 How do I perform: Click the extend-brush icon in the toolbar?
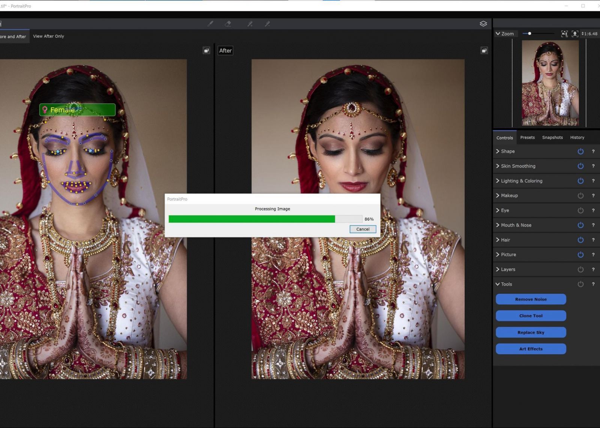(x=249, y=24)
